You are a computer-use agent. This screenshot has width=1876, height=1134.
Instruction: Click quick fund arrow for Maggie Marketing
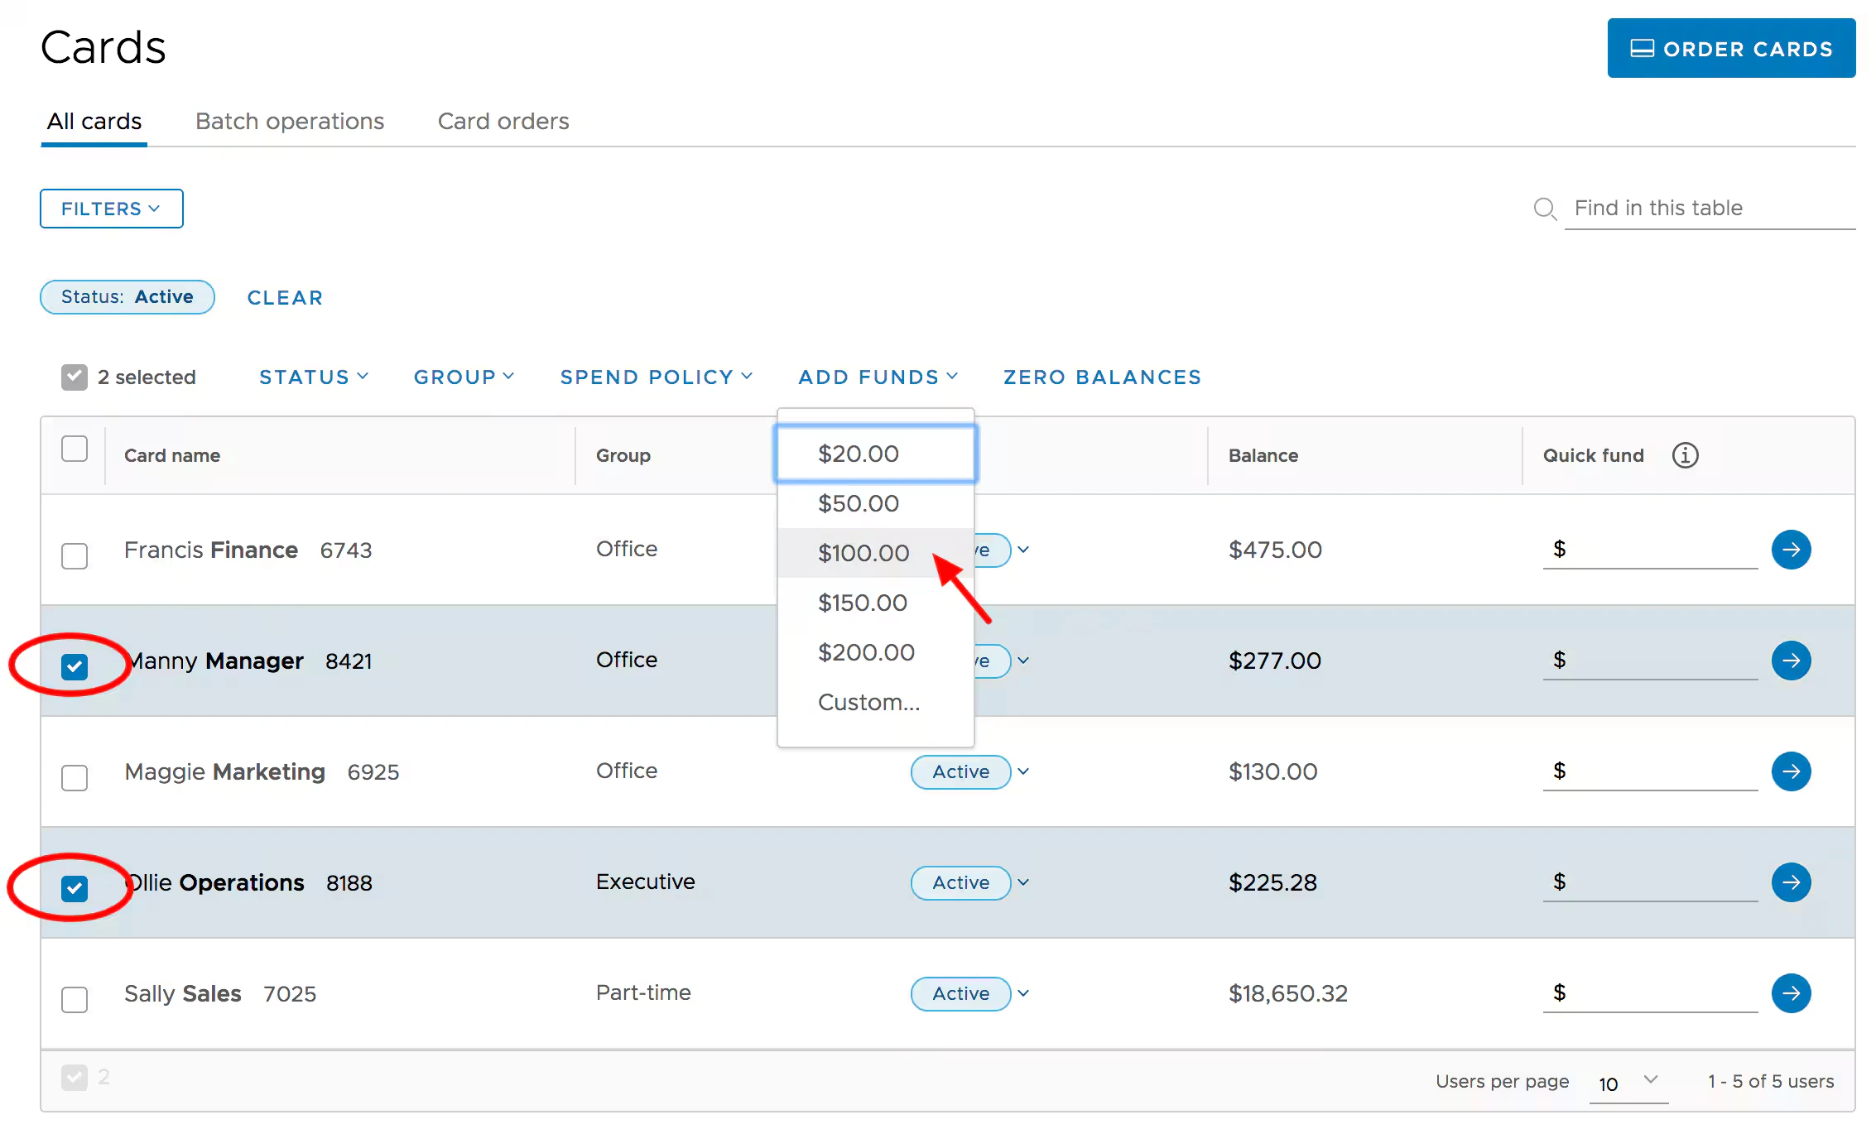point(1791,771)
